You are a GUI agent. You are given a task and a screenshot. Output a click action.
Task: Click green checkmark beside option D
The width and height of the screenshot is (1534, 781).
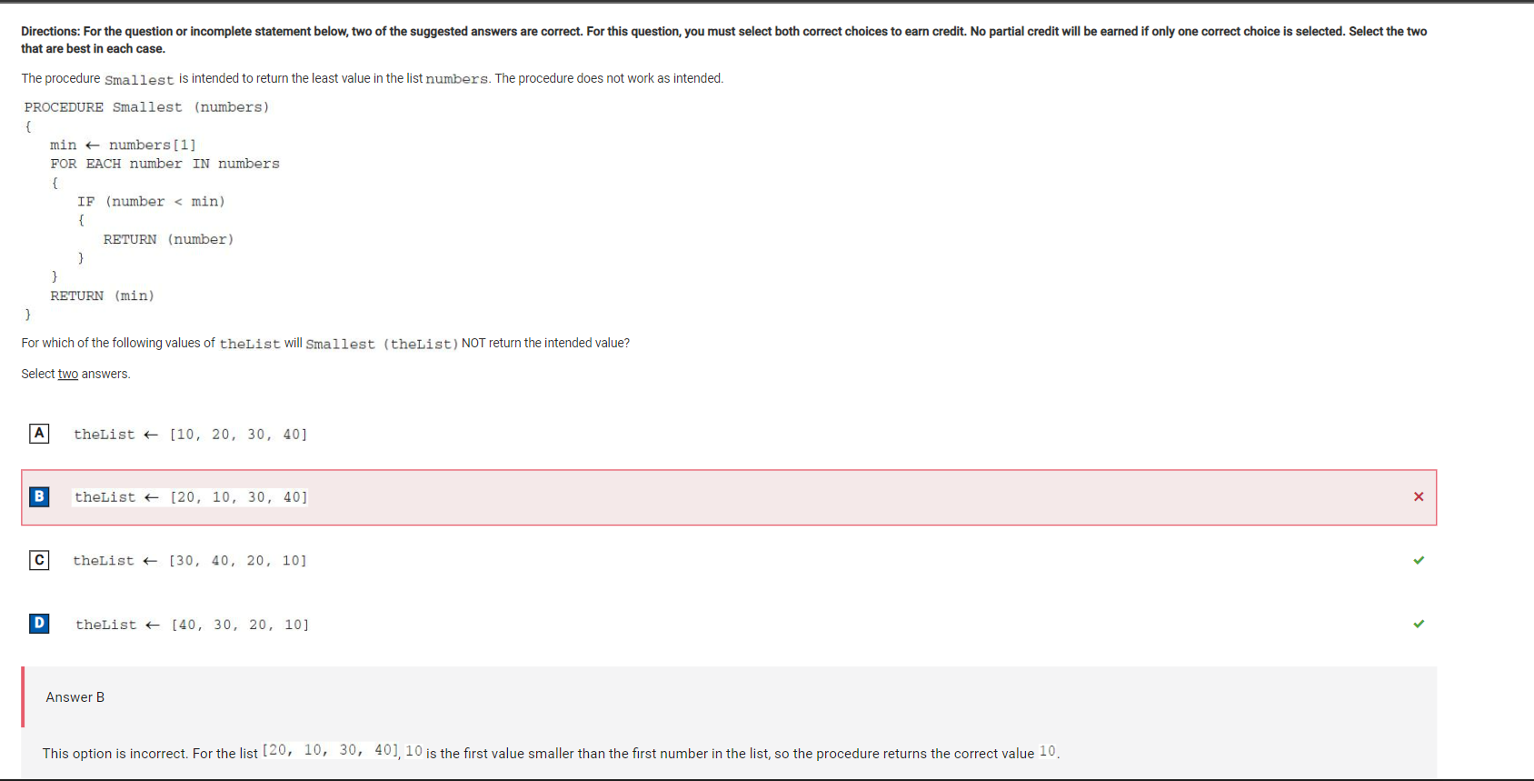pyautogui.click(x=1419, y=624)
